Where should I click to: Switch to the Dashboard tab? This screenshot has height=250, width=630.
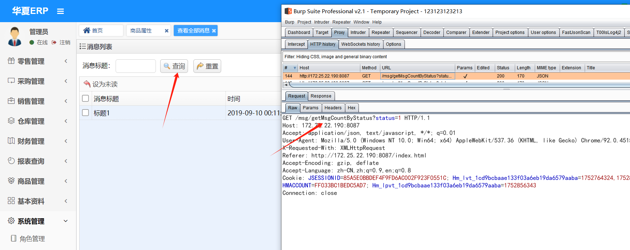pos(299,32)
